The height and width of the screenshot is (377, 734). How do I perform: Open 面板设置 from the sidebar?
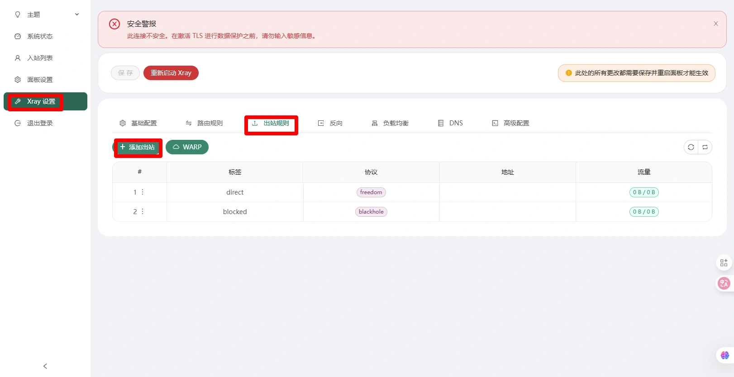[x=40, y=80]
